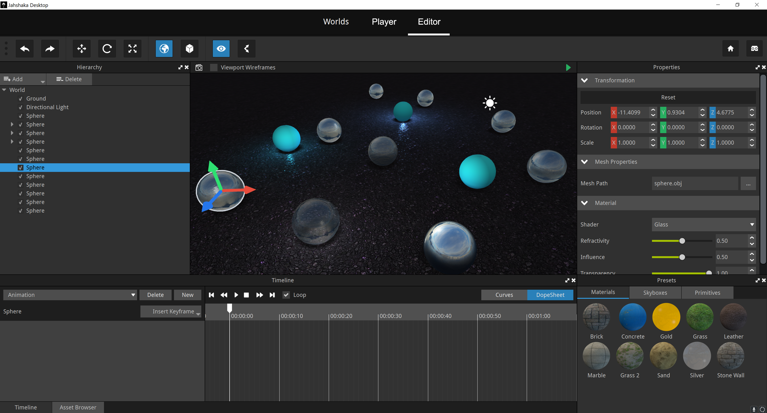Switch to the Skyboxes preset tab
The height and width of the screenshot is (413, 767).
tap(655, 292)
